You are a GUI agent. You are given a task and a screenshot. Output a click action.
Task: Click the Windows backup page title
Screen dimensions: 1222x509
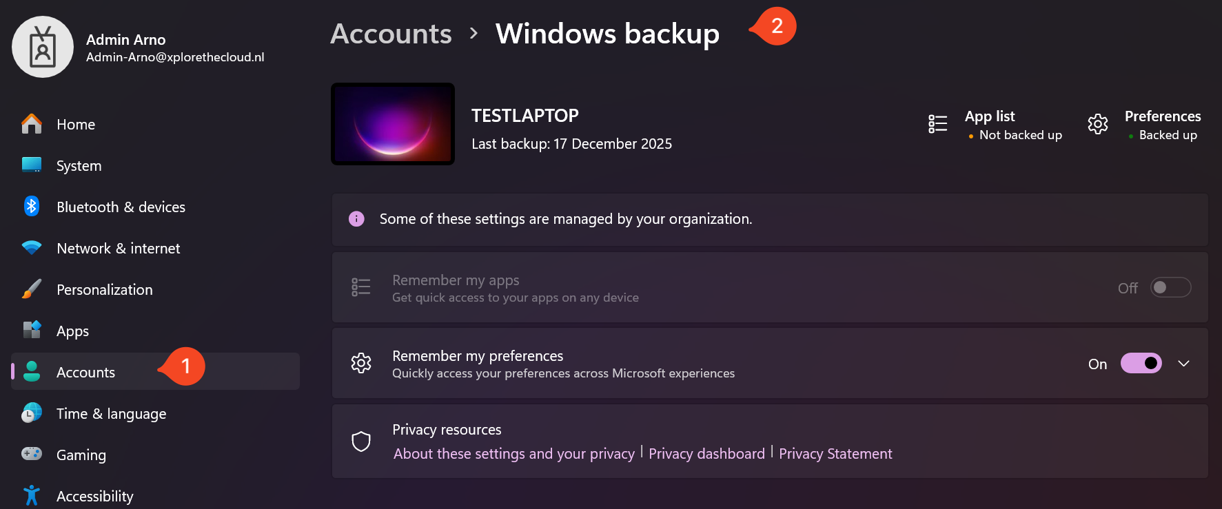pyautogui.click(x=607, y=34)
